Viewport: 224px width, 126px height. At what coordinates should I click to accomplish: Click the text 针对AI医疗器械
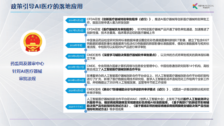click(x=27, y=71)
